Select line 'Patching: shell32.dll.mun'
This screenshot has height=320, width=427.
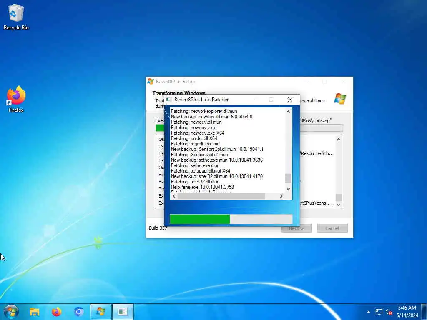(x=195, y=182)
